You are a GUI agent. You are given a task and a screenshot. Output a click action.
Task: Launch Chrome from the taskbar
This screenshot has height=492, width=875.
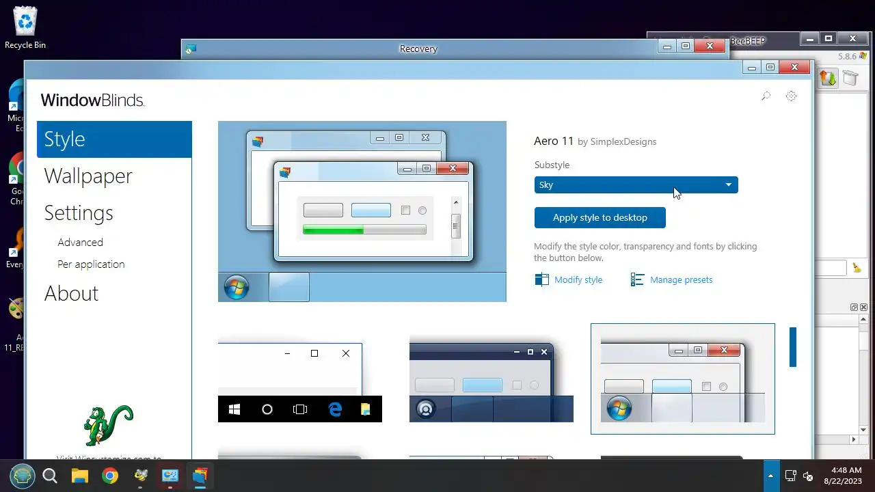pos(110,476)
